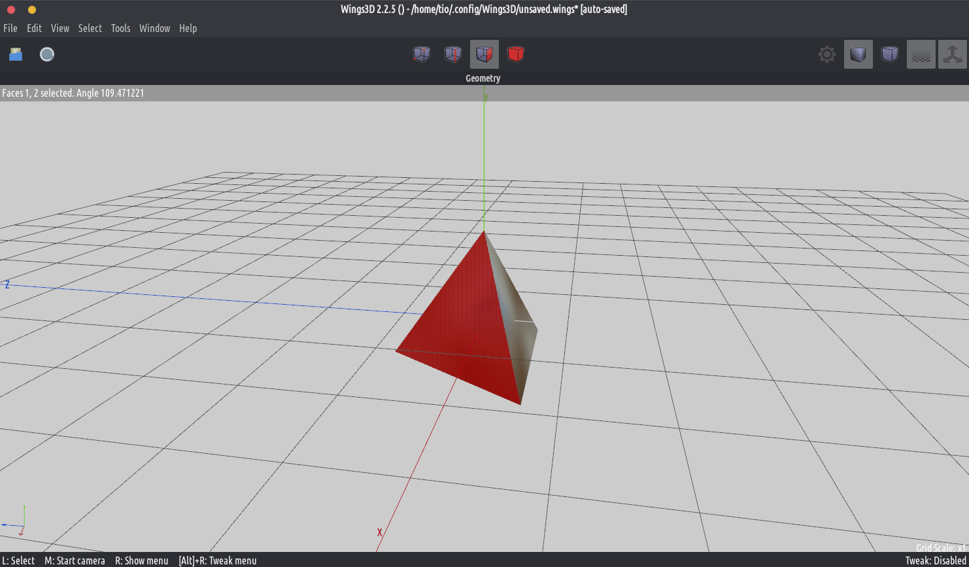Click the "Faces 1, 2 selected" info line

(73, 93)
